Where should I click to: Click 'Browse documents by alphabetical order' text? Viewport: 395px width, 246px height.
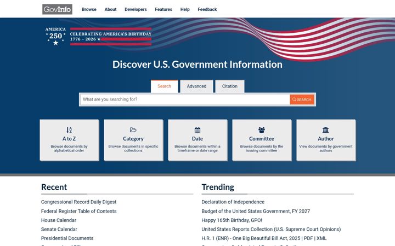click(69, 148)
